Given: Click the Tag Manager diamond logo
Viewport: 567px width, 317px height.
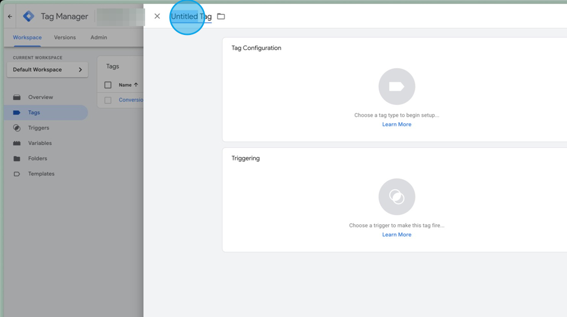Looking at the screenshot, I should 29,16.
